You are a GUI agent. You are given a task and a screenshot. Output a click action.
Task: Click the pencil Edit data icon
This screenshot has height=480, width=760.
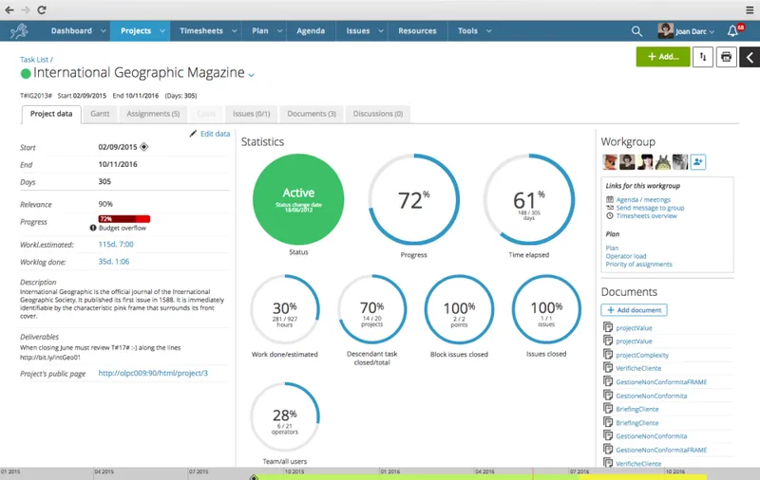coord(193,134)
